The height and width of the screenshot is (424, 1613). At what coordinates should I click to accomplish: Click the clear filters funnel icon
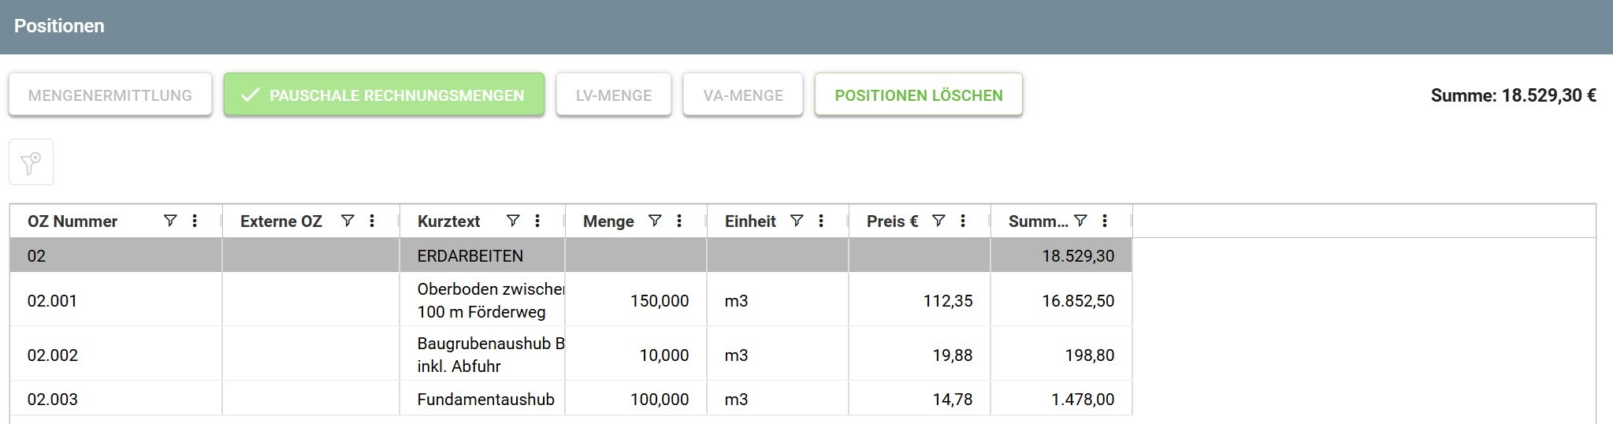[31, 162]
